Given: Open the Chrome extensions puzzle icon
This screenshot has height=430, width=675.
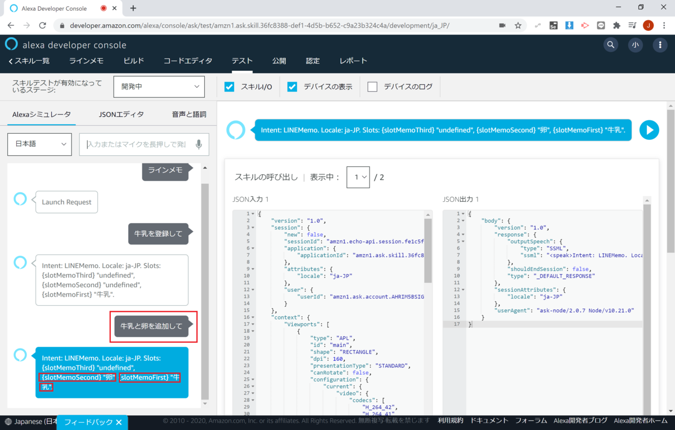Looking at the screenshot, I should (616, 25).
